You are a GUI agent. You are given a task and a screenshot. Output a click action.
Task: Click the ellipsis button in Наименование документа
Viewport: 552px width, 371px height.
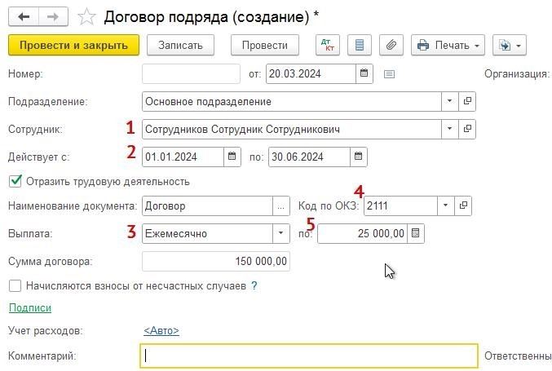[281, 205]
